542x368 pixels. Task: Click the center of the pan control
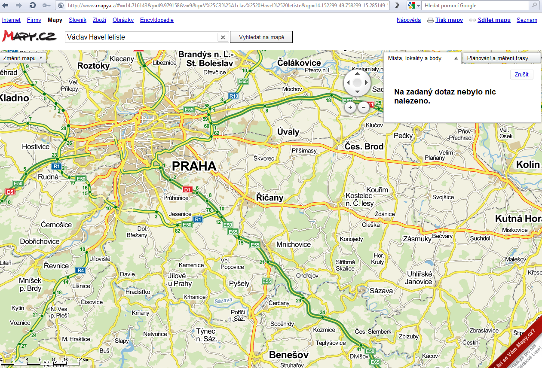coord(357,82)
